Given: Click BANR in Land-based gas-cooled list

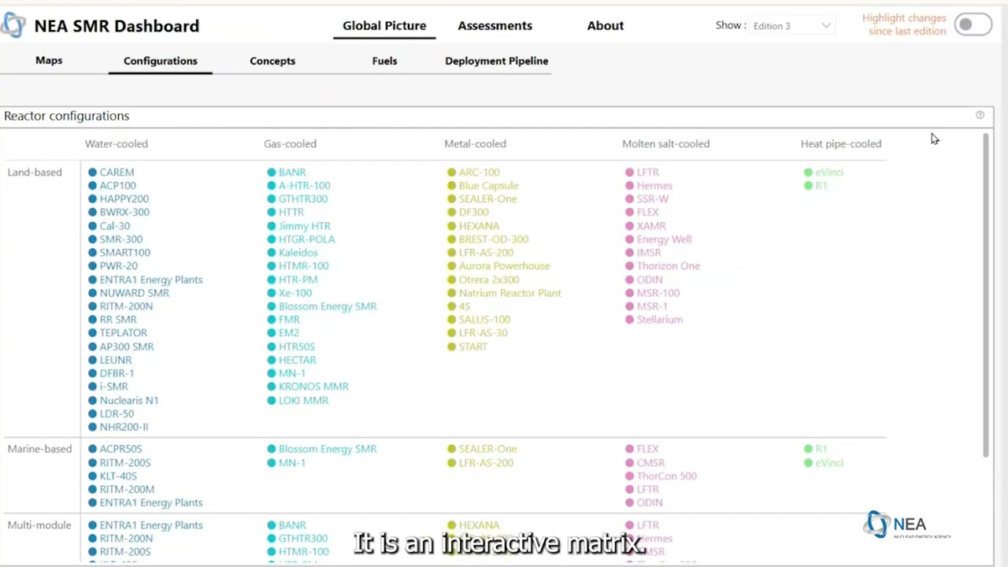Looking at the screenshot, I should coord(292,172).
